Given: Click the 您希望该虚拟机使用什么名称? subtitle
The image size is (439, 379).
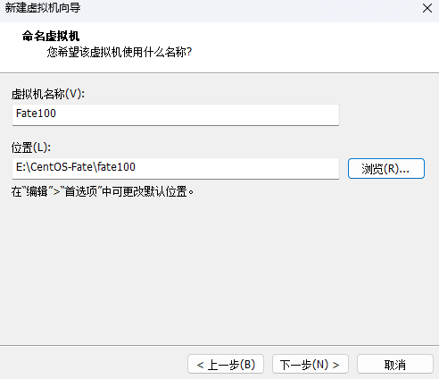Looking at the screenshot, I should 120,52.
